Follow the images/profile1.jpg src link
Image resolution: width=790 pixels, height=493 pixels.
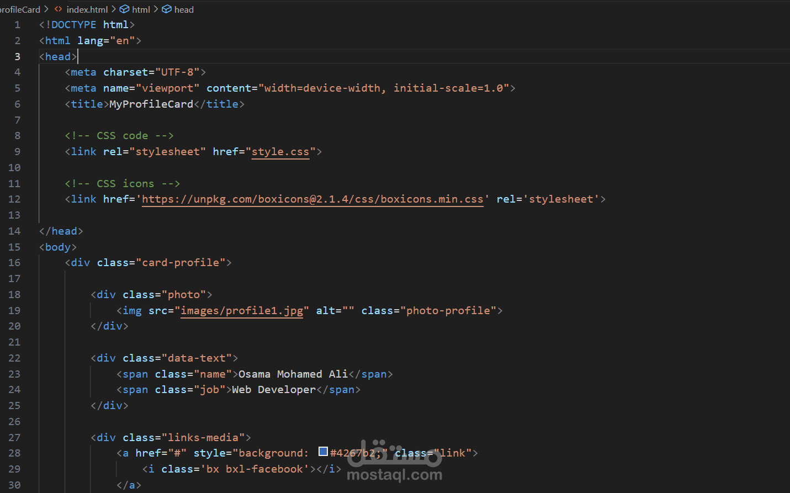click(x=242, y=311)
